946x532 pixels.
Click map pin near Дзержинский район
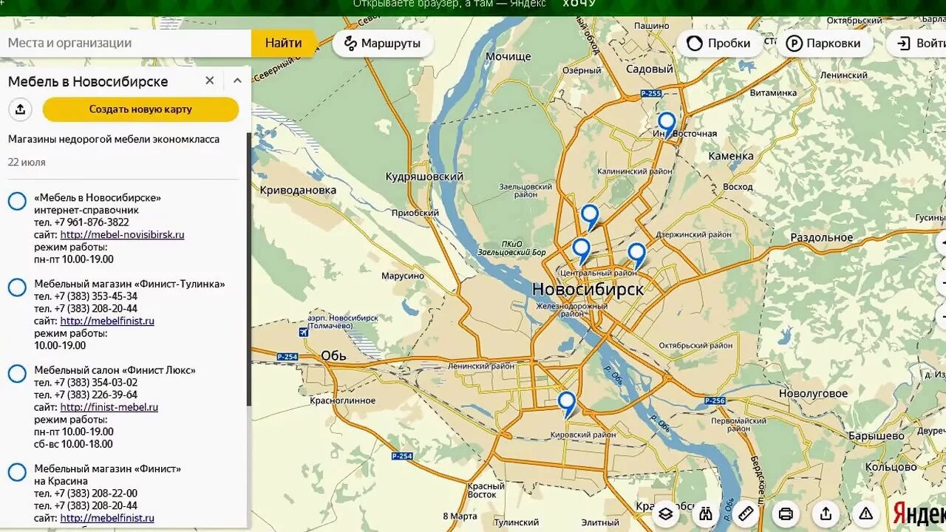[x=636, y=255]
